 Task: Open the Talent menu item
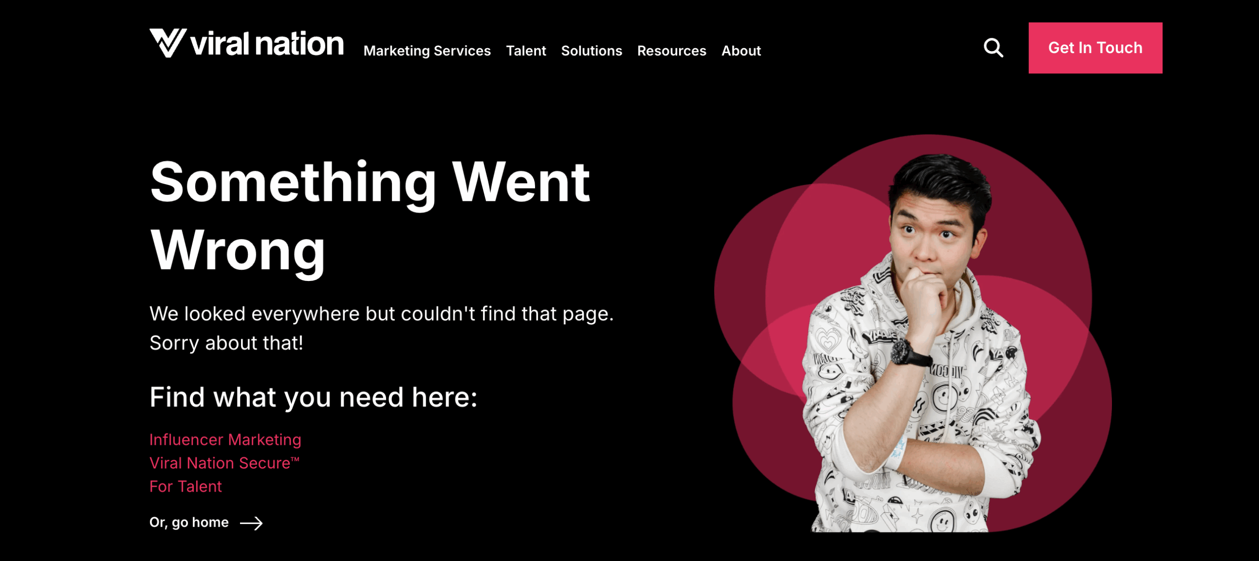(x=526, y=51)
